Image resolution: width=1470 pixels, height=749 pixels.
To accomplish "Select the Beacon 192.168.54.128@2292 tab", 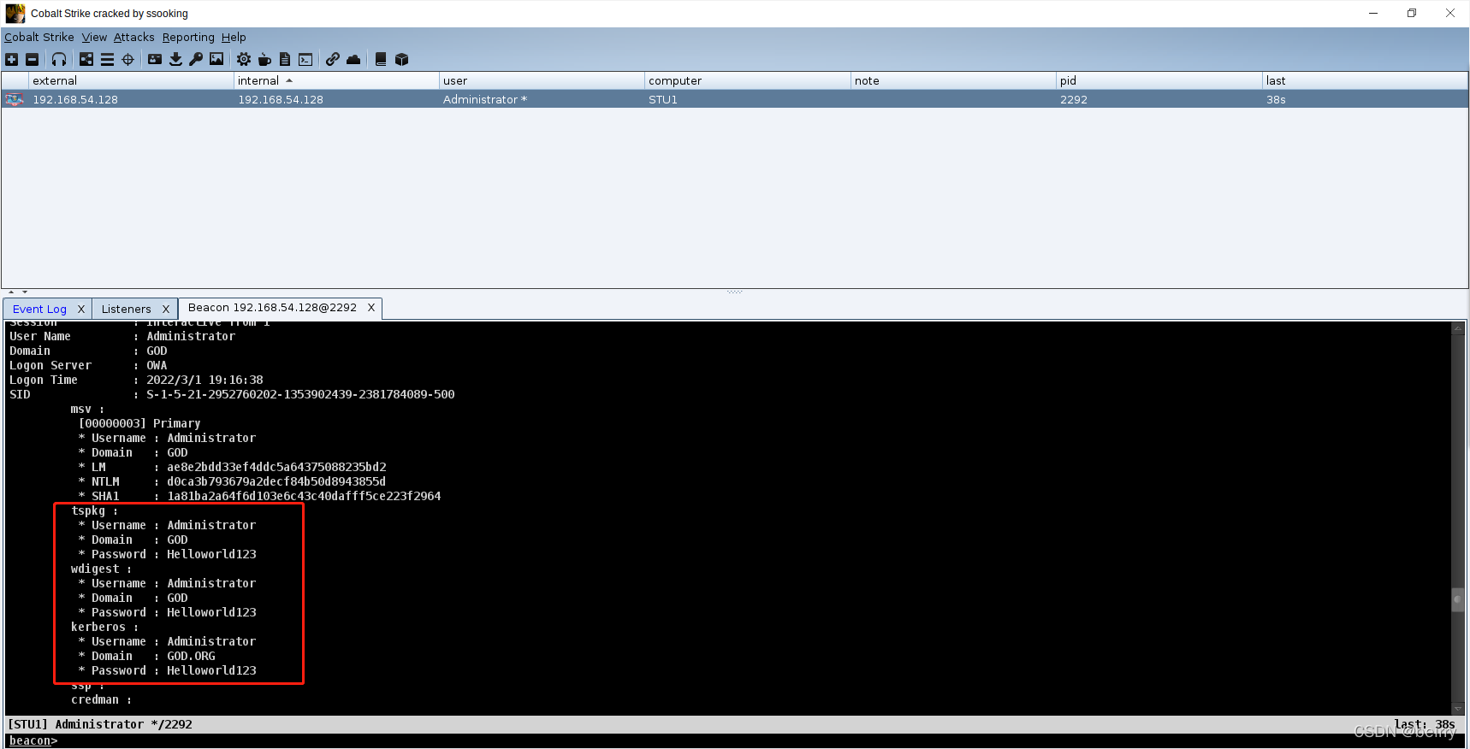I will coord(272,308).
